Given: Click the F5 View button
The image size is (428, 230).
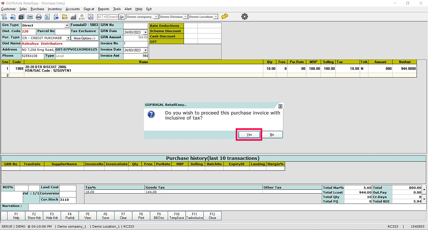Looking at the screenshot, I should [x=87, y=216].
